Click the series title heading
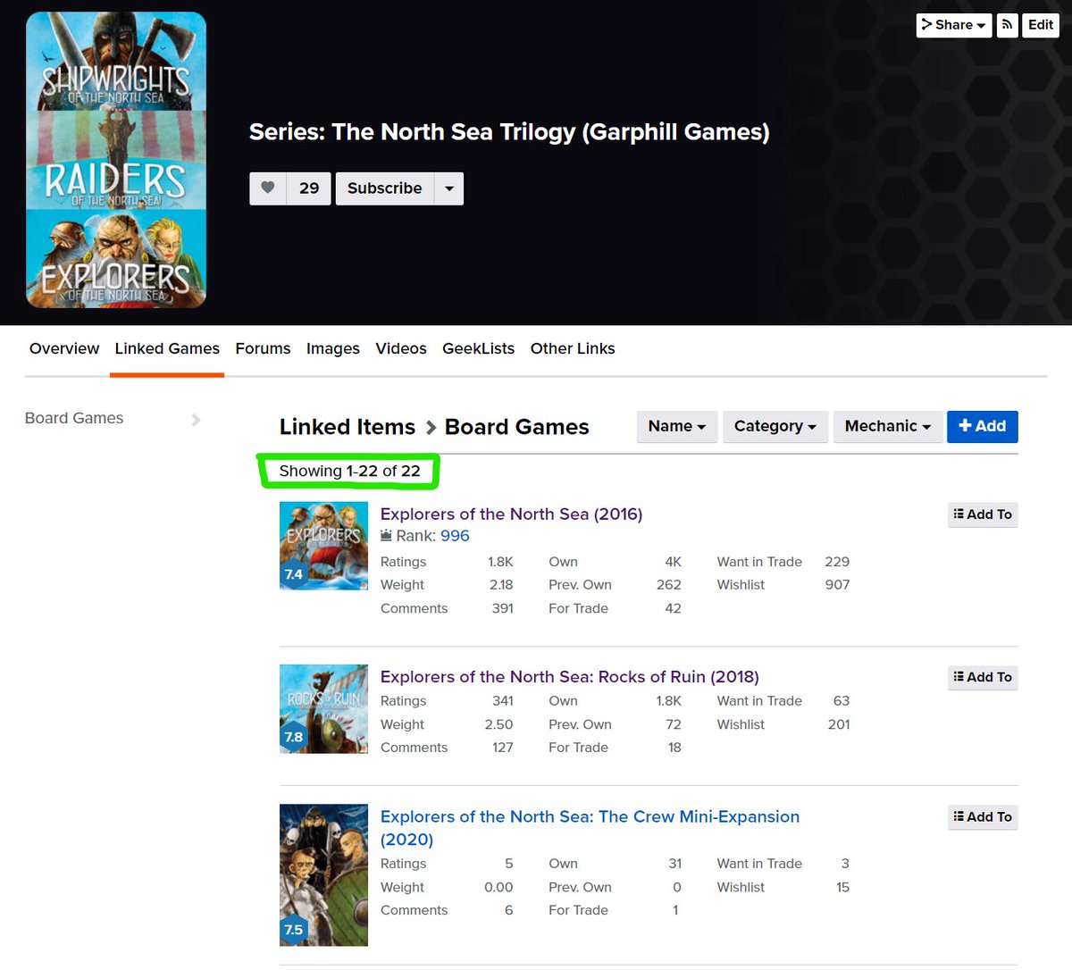Screen dimensions: 1072x970 click(x=509, y=132)
